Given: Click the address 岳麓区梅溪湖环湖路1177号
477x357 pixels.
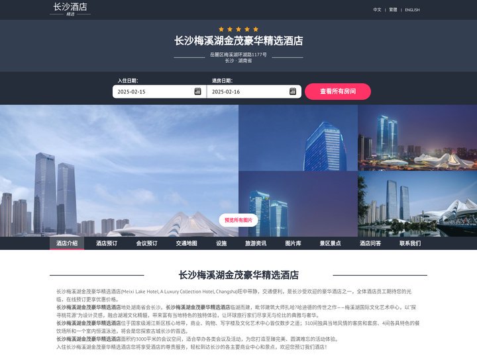Looking at the screenshot, I should (238, 55).
